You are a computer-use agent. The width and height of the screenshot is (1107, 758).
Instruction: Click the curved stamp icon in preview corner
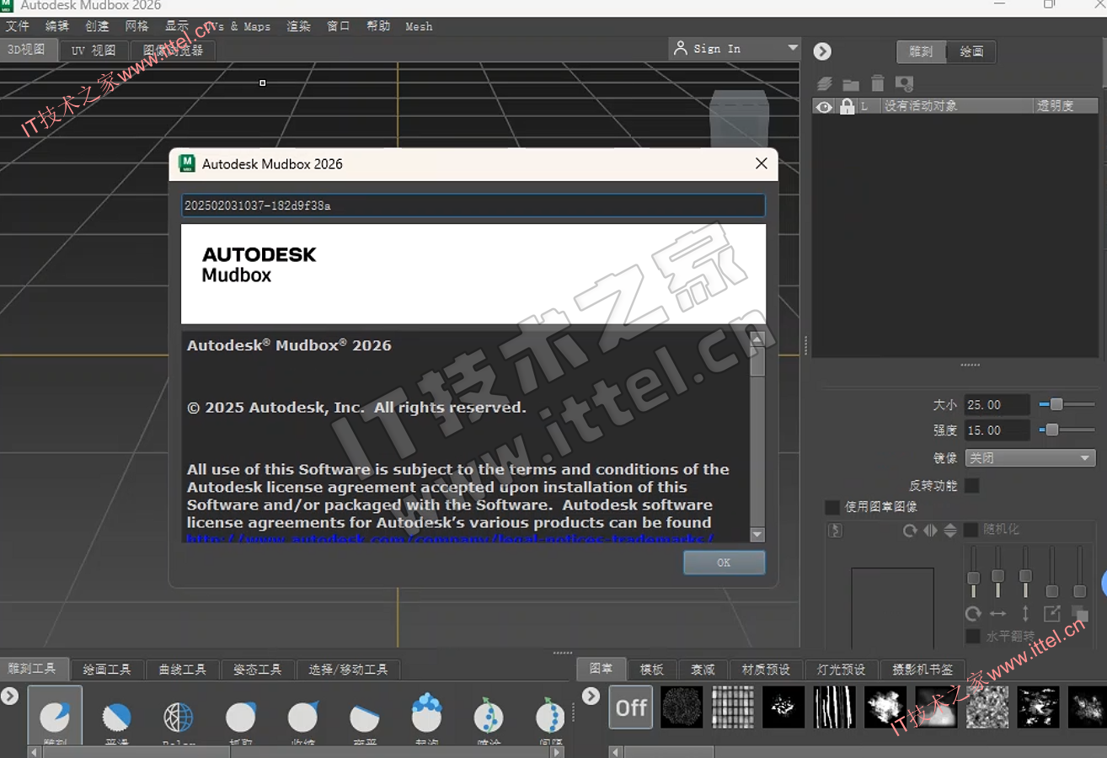pos(836,531)
